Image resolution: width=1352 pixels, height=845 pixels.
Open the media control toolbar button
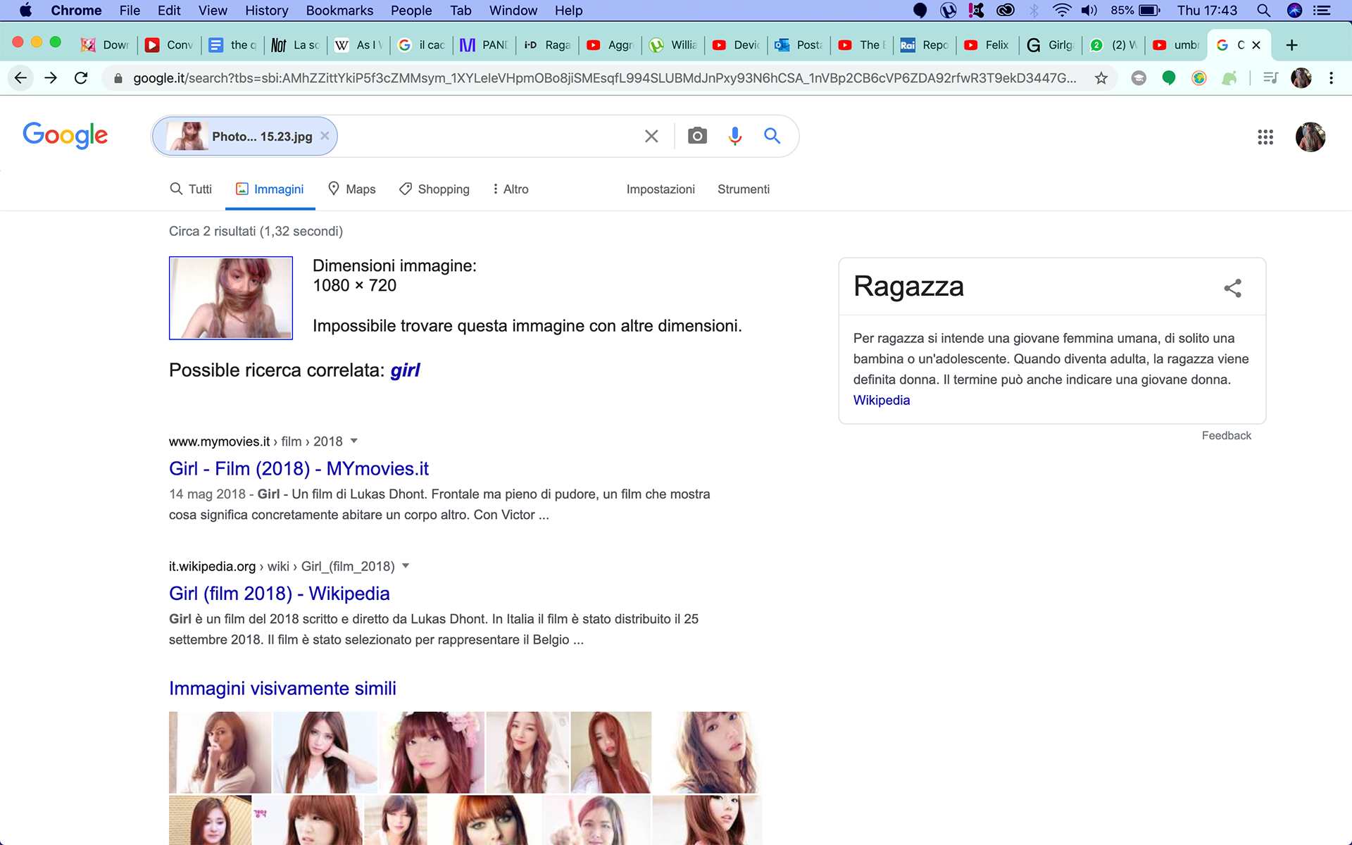click(1270, 78)
